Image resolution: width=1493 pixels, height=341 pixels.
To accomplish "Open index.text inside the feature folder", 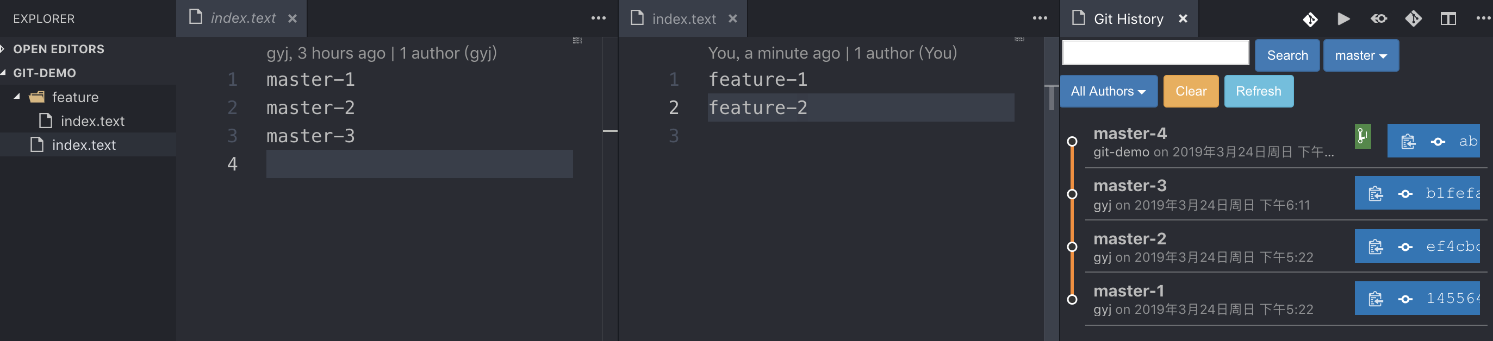I will tap(92, 121).
